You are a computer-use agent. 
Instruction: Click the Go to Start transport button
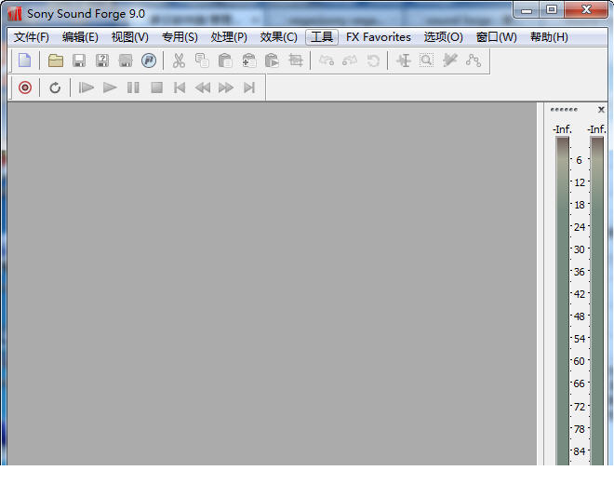pos(180,87)
